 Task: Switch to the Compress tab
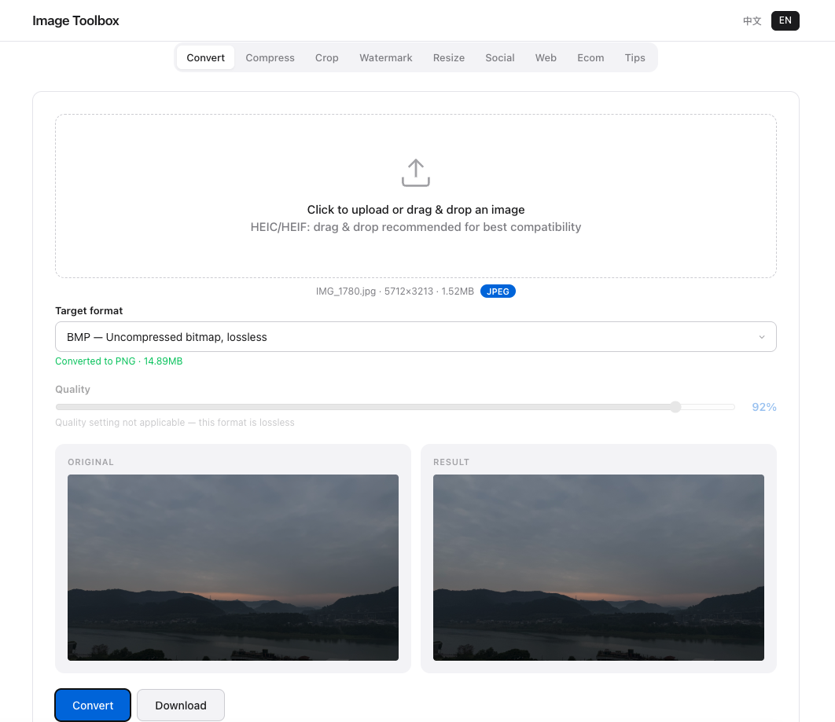270,57
